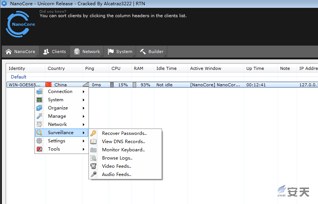
Task: Click the Clients users icon
Action: (46, 52)
